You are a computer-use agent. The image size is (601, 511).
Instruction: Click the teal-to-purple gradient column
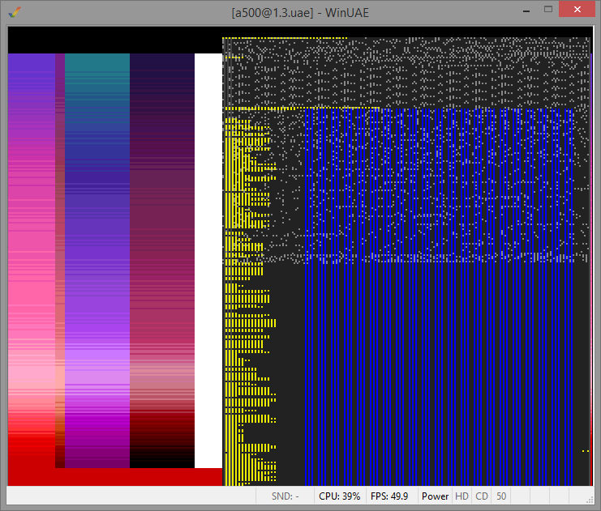[97, 260]
